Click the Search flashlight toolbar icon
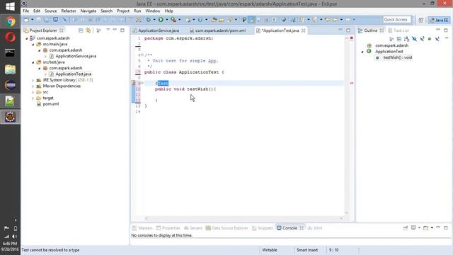453x255 pixels. point(230,20)
